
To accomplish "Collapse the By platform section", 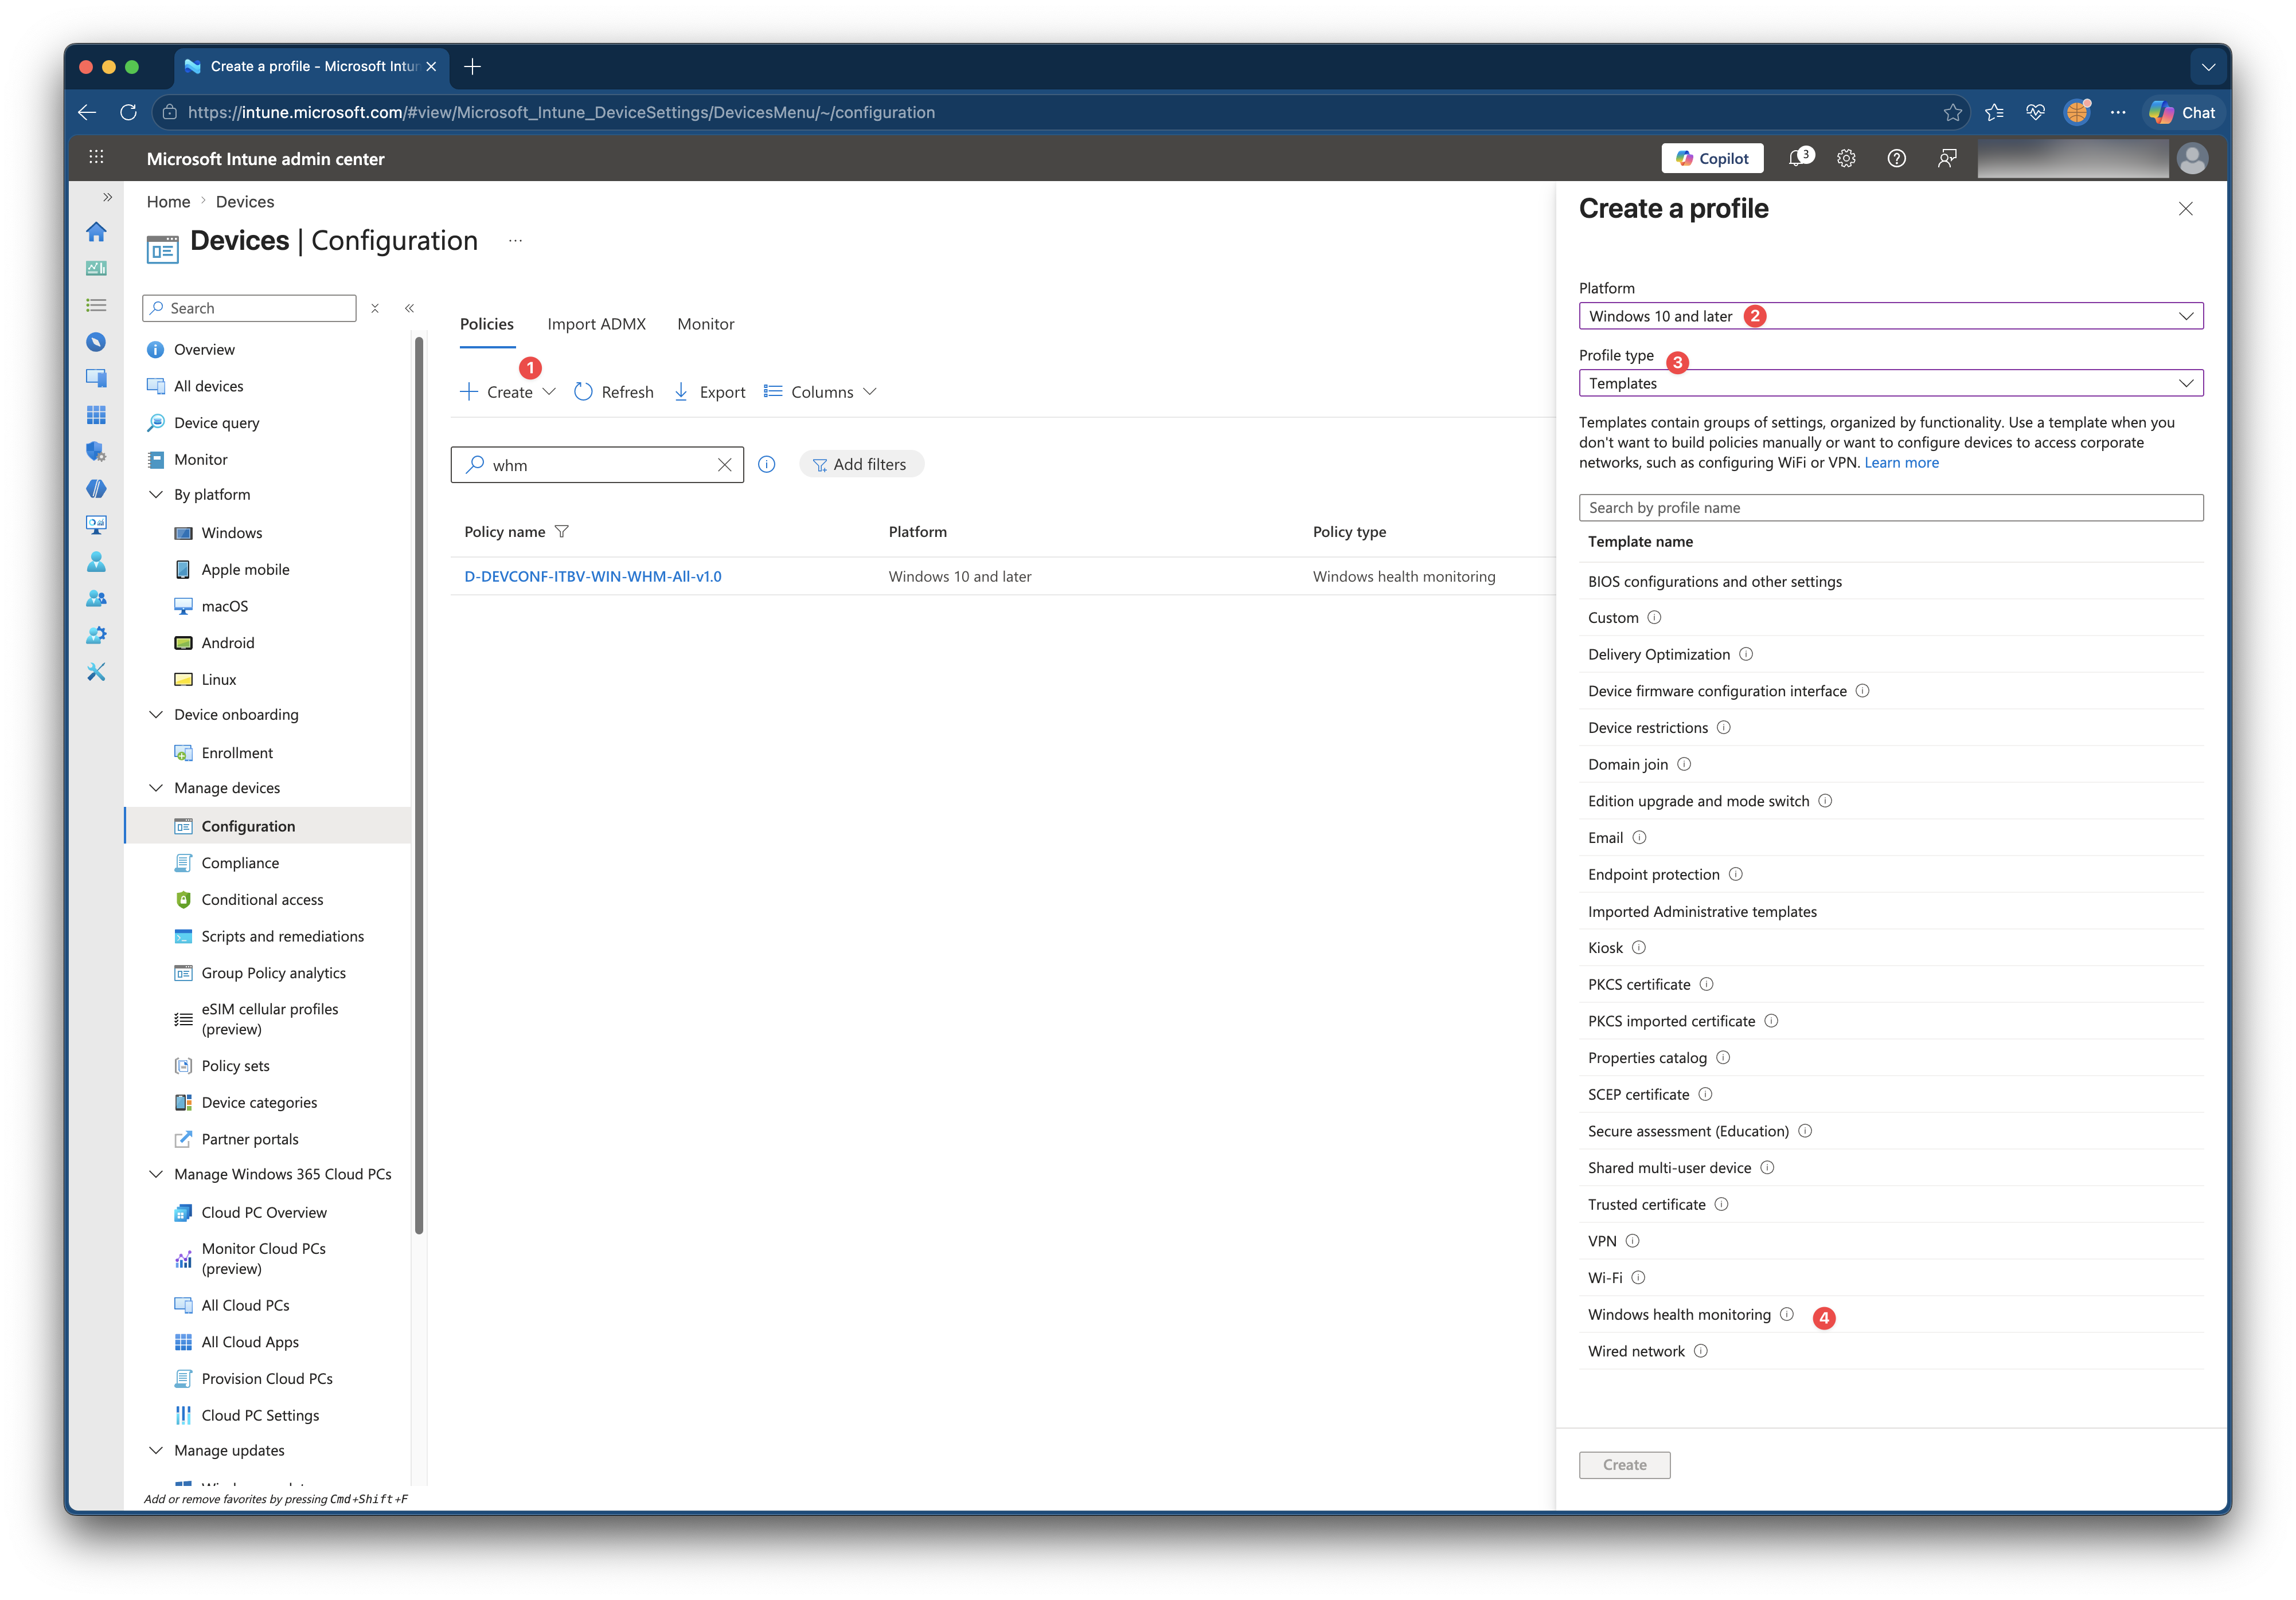I will (156, 495).
